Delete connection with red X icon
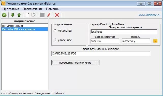Viewport: 163px width, 96px height. (x=57, y=15)
